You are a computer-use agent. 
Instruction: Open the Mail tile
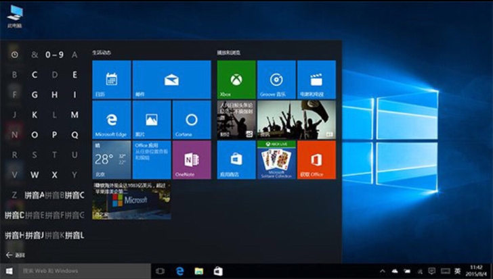tap(172, 80)
